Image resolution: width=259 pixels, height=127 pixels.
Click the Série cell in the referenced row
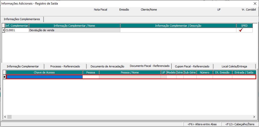point(180,77)
